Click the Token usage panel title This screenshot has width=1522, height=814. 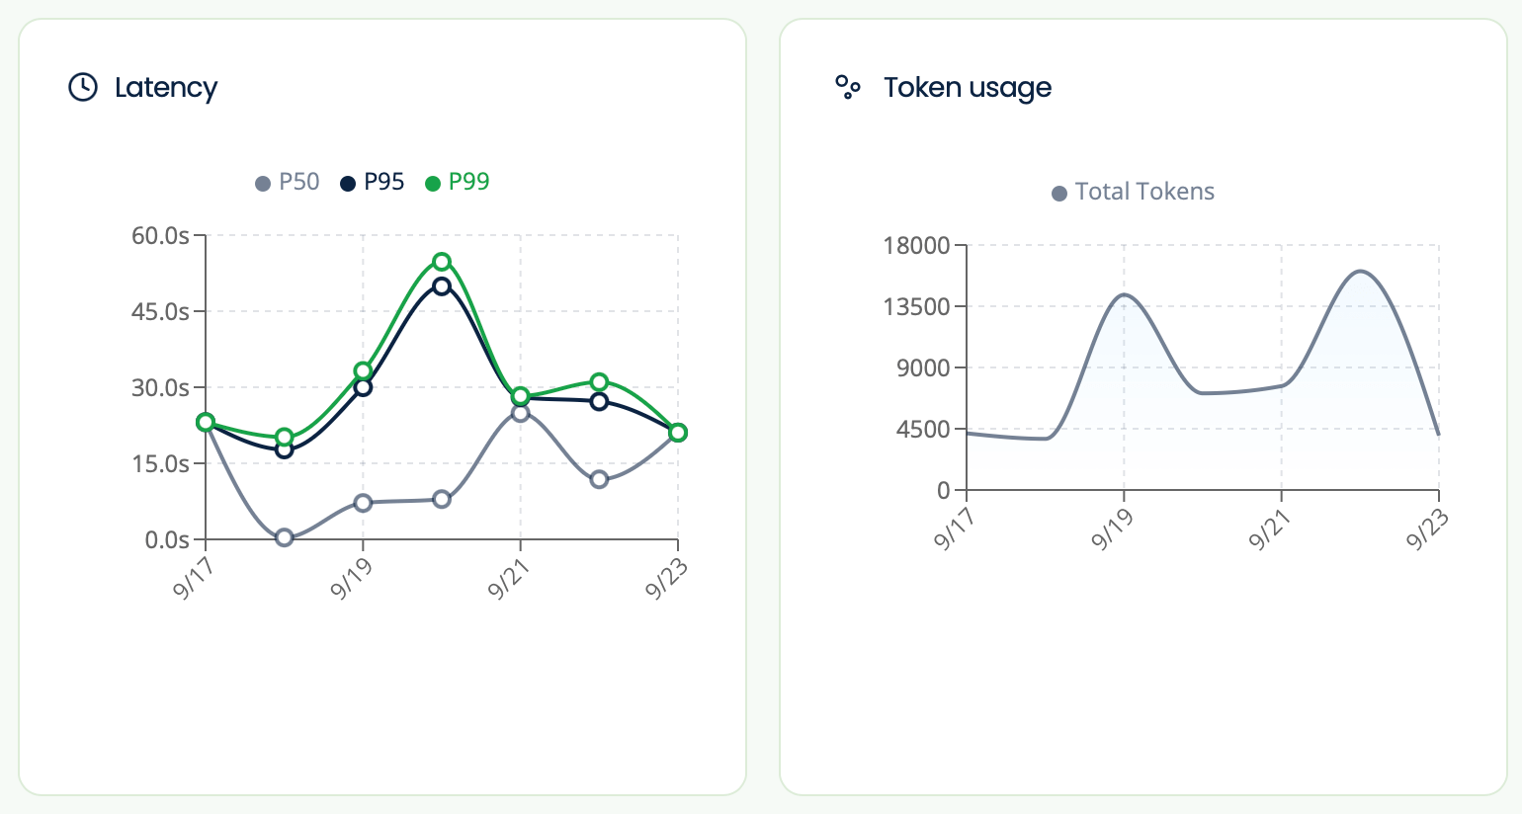pos(967,88)
